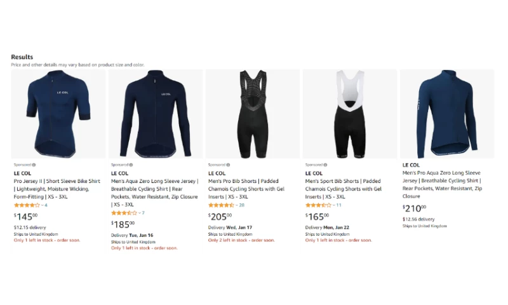Open the black Pro Bib Shorts product image

click(x=253, y=114)
